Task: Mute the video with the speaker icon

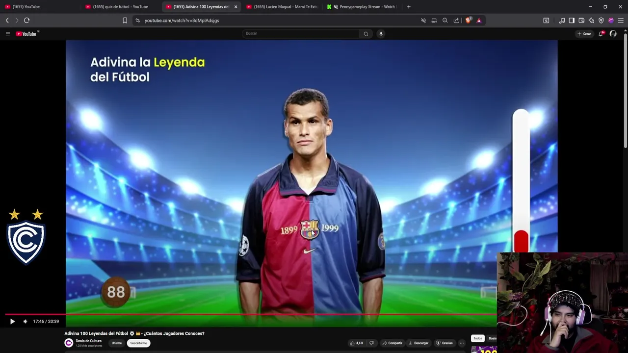Action: pyautogui.click(x=26, y=322)
